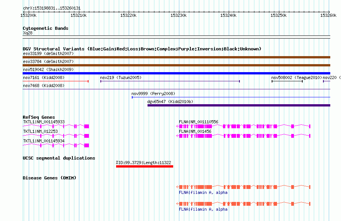Click the esv33784 (deSmith2007) brown bar
The height and width of the screenshot is (221, 341).
pyautogui.click(x=176, y=65)
